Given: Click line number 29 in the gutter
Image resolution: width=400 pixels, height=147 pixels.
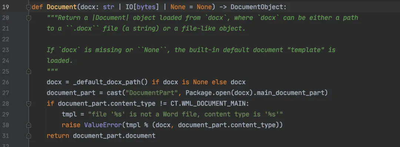Looking at the screenshot, I should coord(6,114).
